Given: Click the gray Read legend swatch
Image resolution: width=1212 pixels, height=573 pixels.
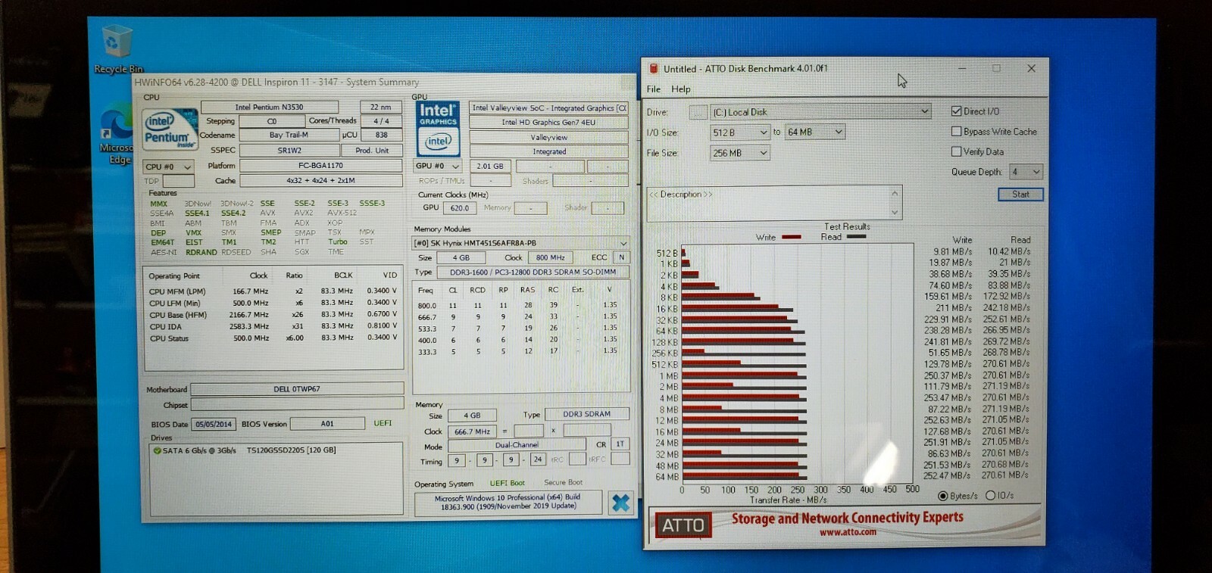Looking at the screenshot, I should [856, 237].
